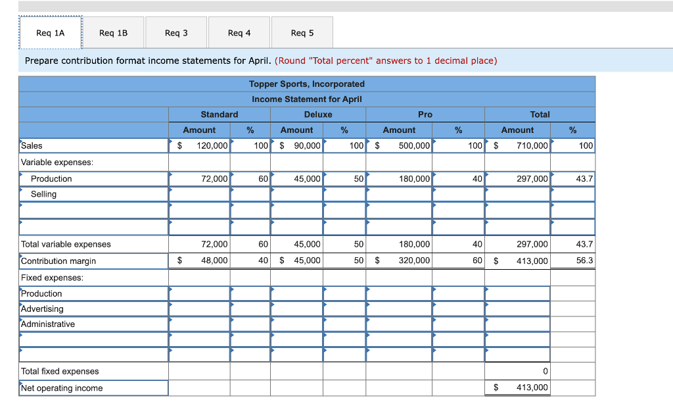Select Total variable Production percent 43.7
Screen dimensions: 673x402
[573, 179]
